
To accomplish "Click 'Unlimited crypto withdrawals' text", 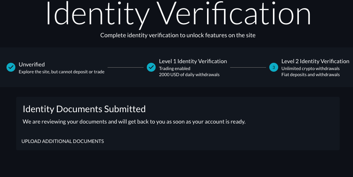I will click(x=311, y=68).
